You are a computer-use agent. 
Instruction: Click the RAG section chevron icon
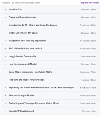[5, 48]
